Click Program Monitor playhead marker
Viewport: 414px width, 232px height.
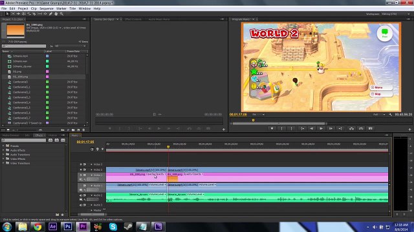253,120
